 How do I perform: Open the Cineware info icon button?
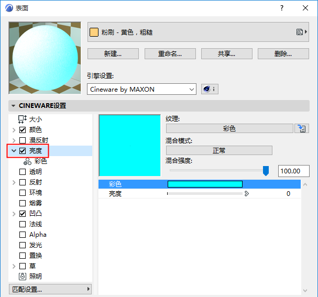(x=210, y=89)
